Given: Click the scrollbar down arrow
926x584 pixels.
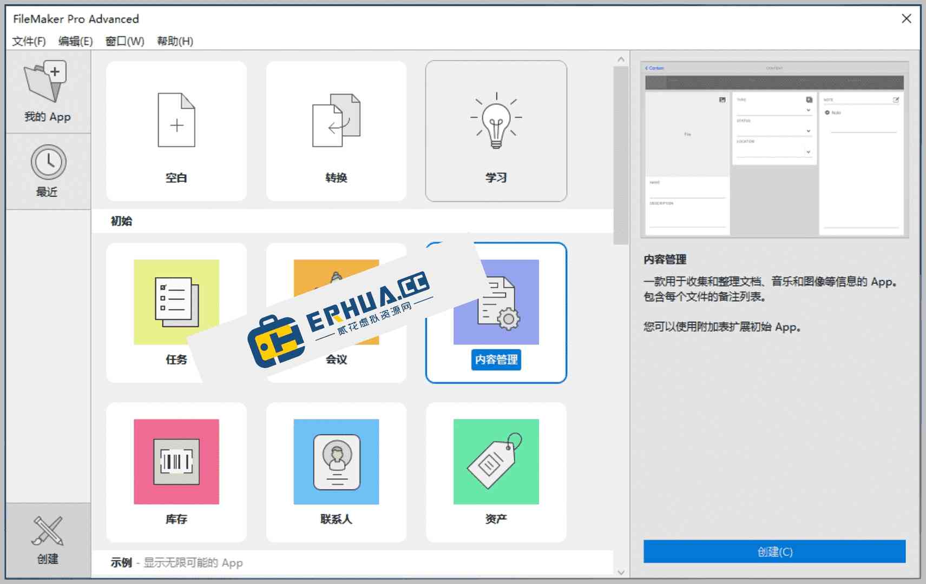Looking at the screenshot, I should click(x=621, y=572).
